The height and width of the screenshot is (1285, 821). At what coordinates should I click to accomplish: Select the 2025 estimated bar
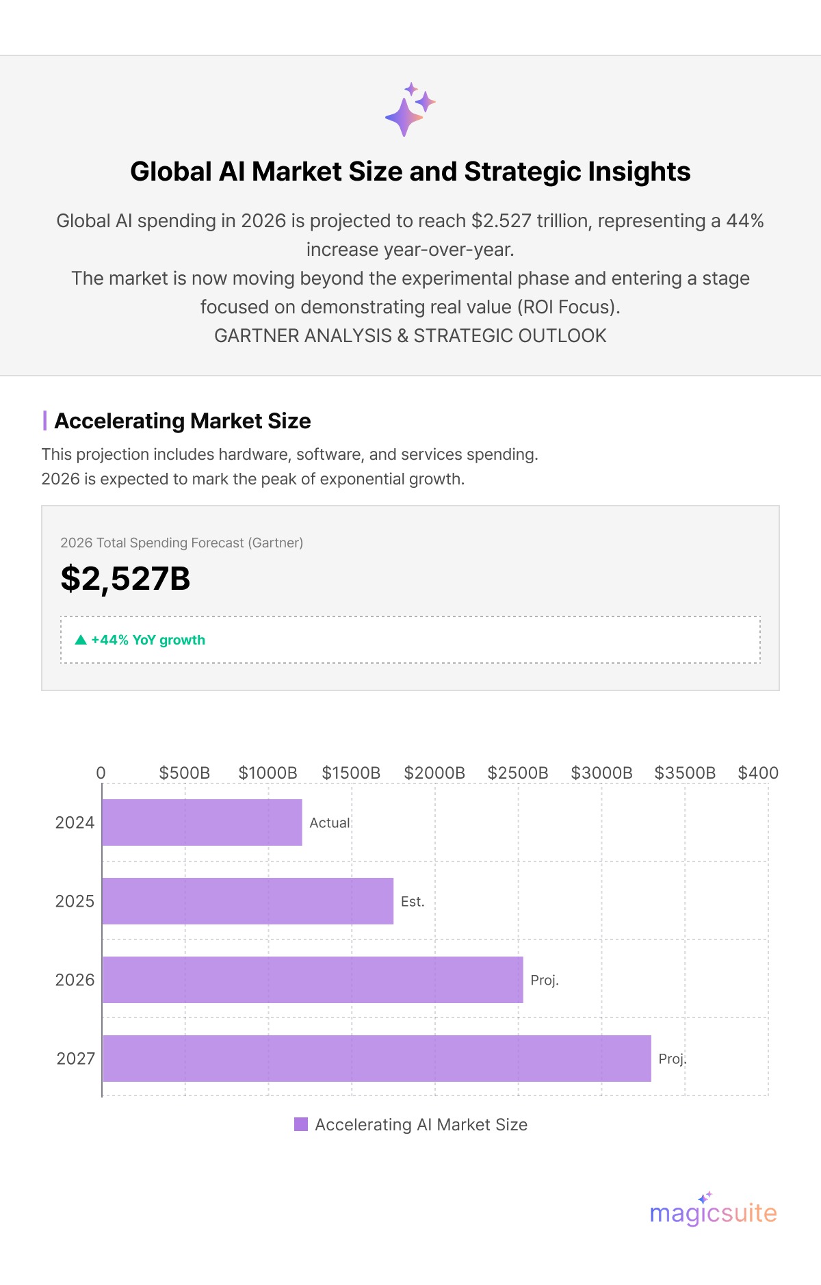click(248, 901)
